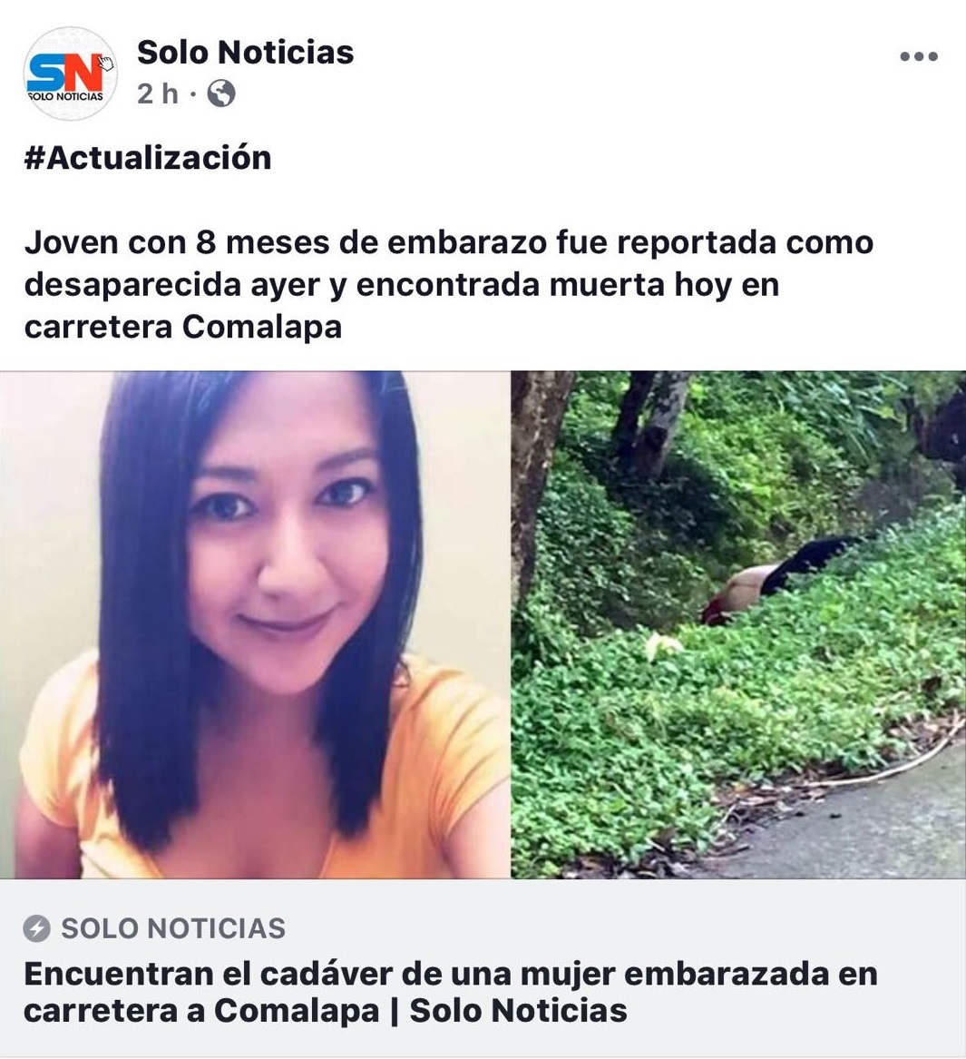Open the roadside vegetation photo

point(738,624)
